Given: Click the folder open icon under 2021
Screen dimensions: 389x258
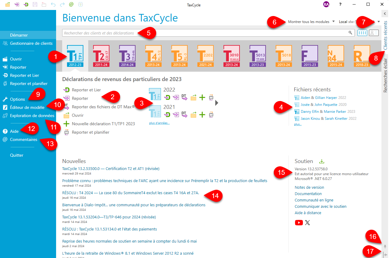Looking at the screenshot, I should pyautogui.click(x=193, y=115).
